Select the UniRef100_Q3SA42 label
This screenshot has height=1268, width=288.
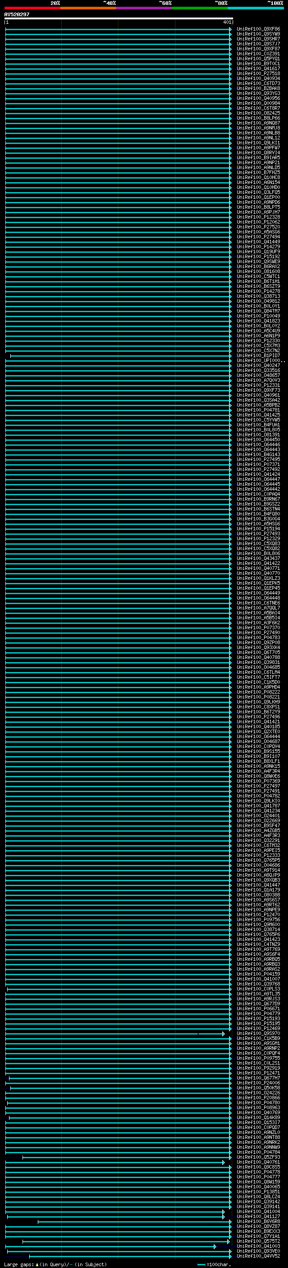coord(258,400)
